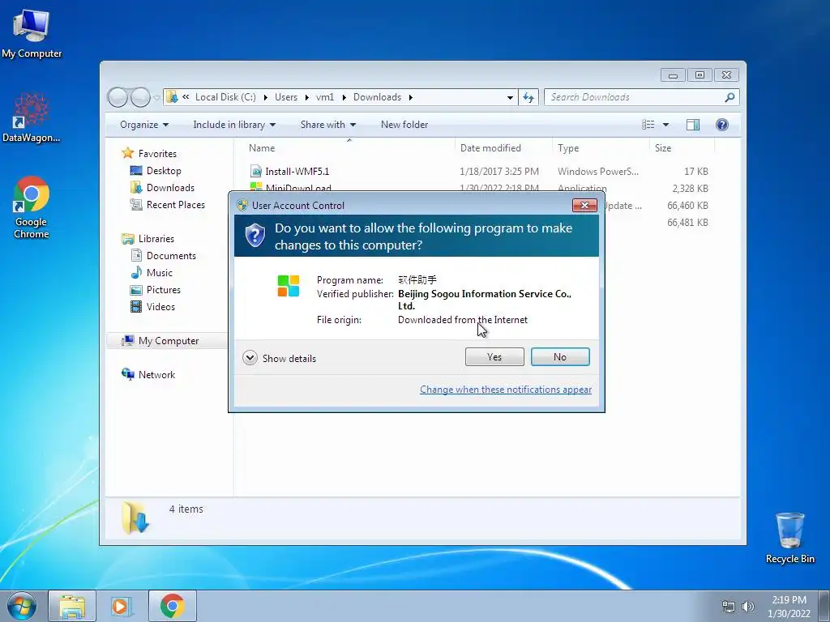This screenshot has height=622, width=830.
Task: Select Desktop under Favorites
Action: (x=164, y=171)
